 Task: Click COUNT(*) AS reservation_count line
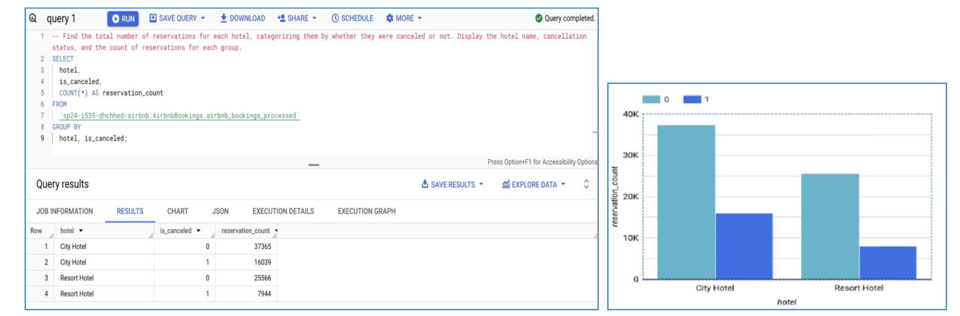click(111, 93)
